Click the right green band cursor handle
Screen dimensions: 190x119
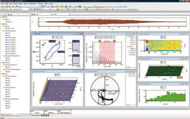(x=114, y=41)
